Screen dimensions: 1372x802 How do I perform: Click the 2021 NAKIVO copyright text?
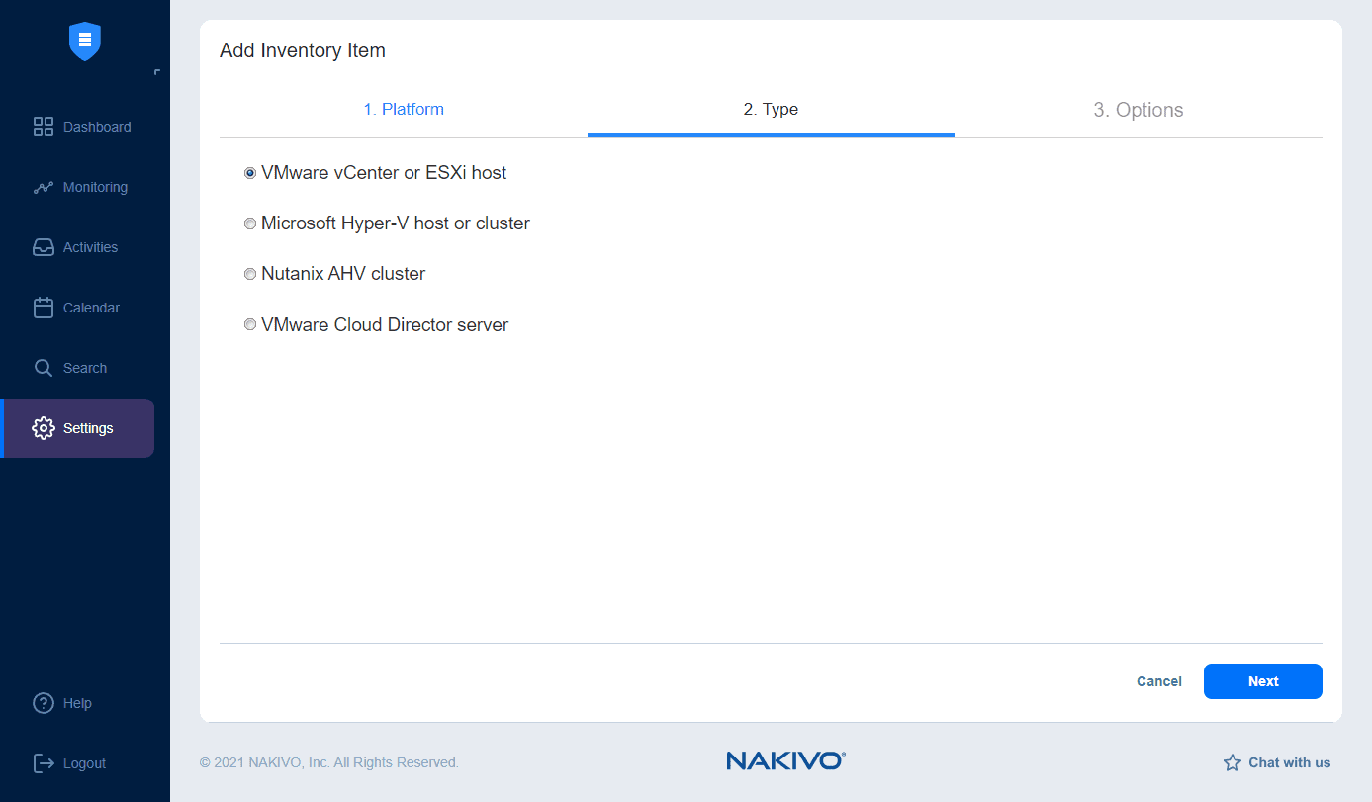point(329,762)
